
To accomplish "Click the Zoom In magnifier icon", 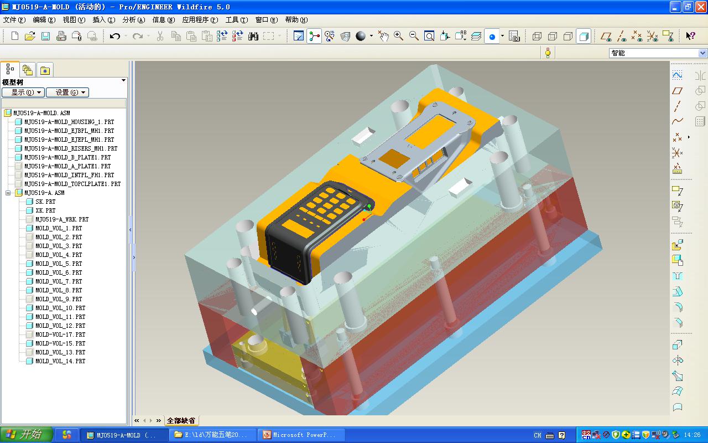I will coord(398,36).
